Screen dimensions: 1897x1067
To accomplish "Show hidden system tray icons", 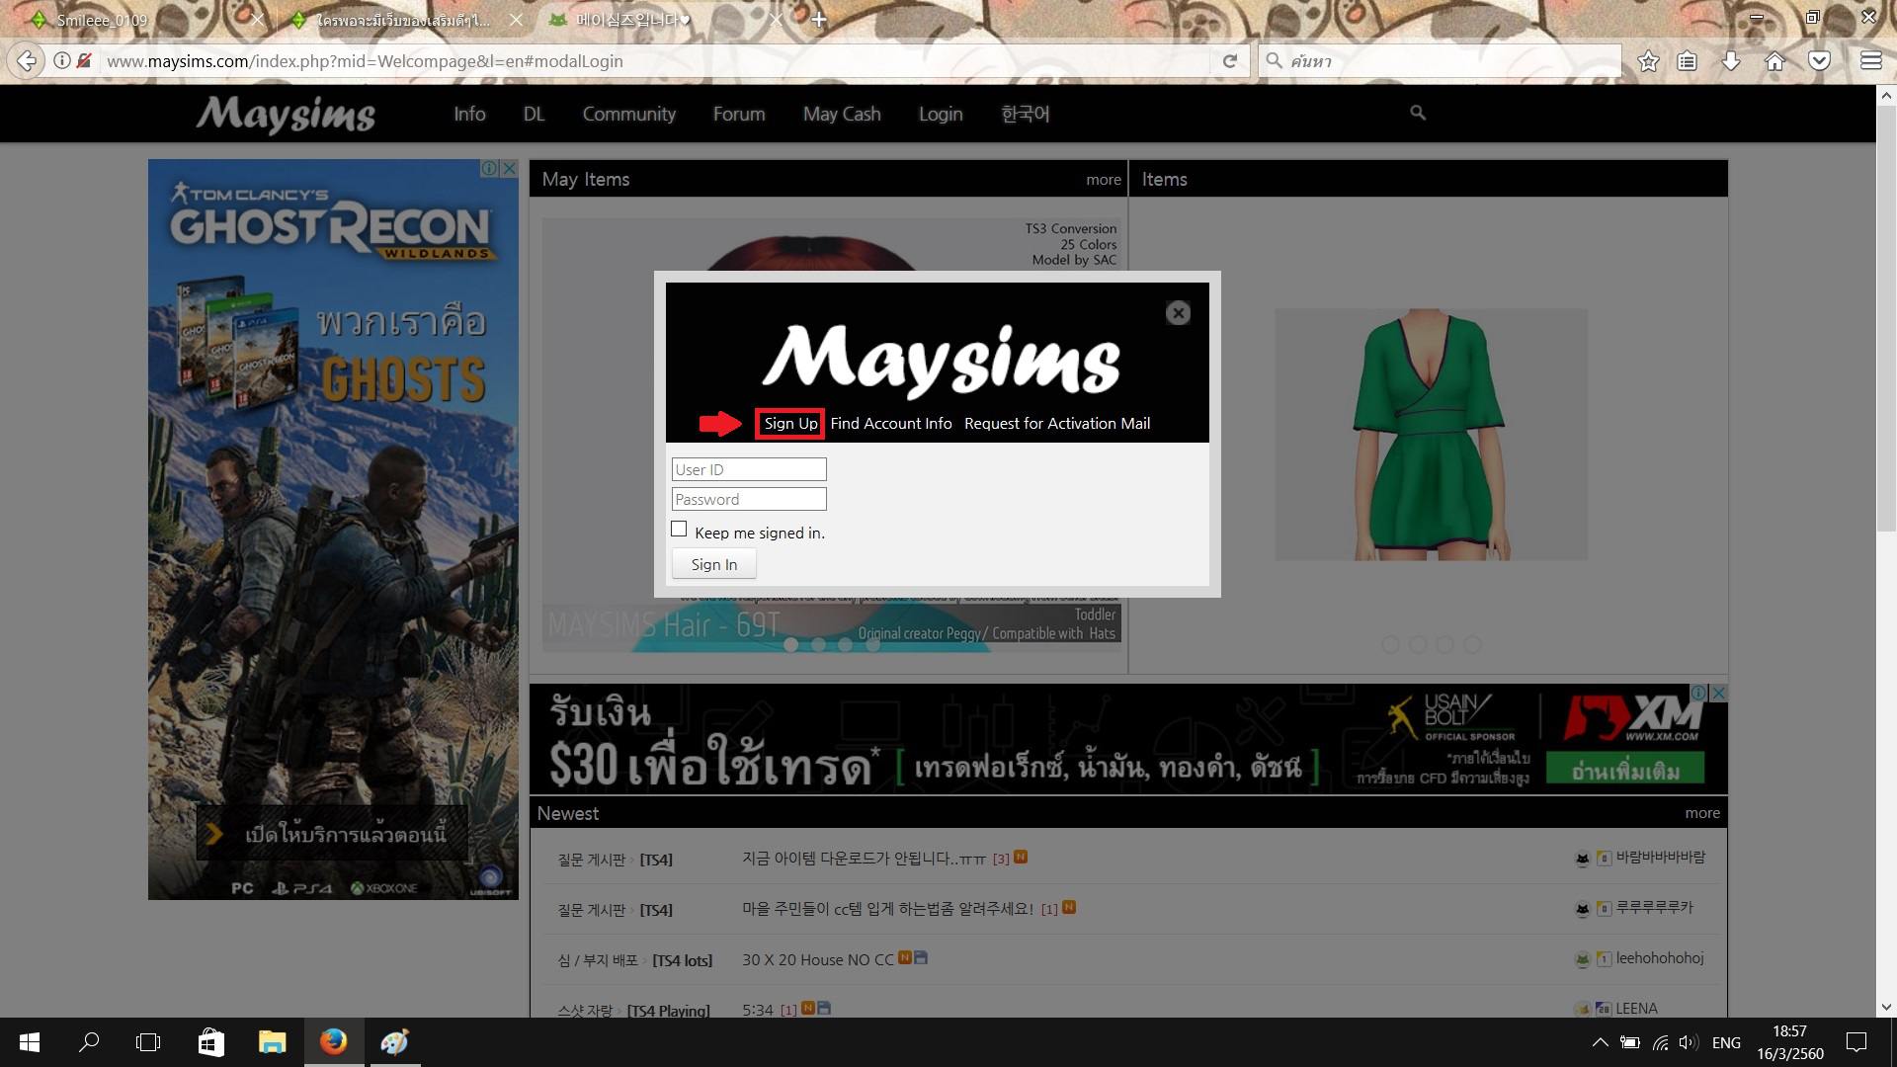I will (1600, 1042).
